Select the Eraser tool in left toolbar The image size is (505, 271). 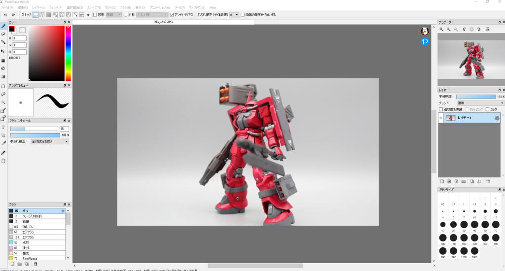pyautogui.click(x=3, y=34)
